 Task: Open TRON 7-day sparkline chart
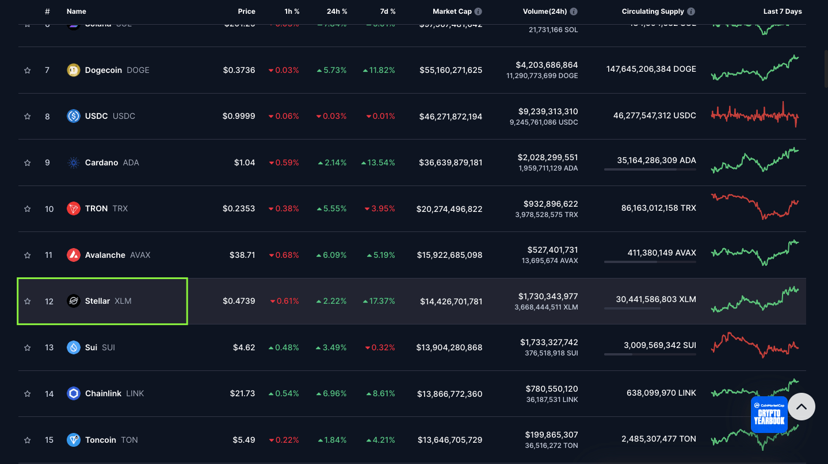click(x=755, y=207)
